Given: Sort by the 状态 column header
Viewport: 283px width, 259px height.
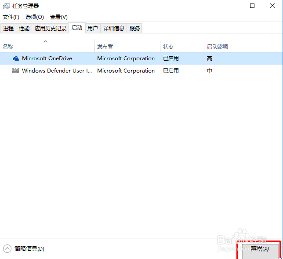Looking at the screenshot, I should click(x=182, y=47).
